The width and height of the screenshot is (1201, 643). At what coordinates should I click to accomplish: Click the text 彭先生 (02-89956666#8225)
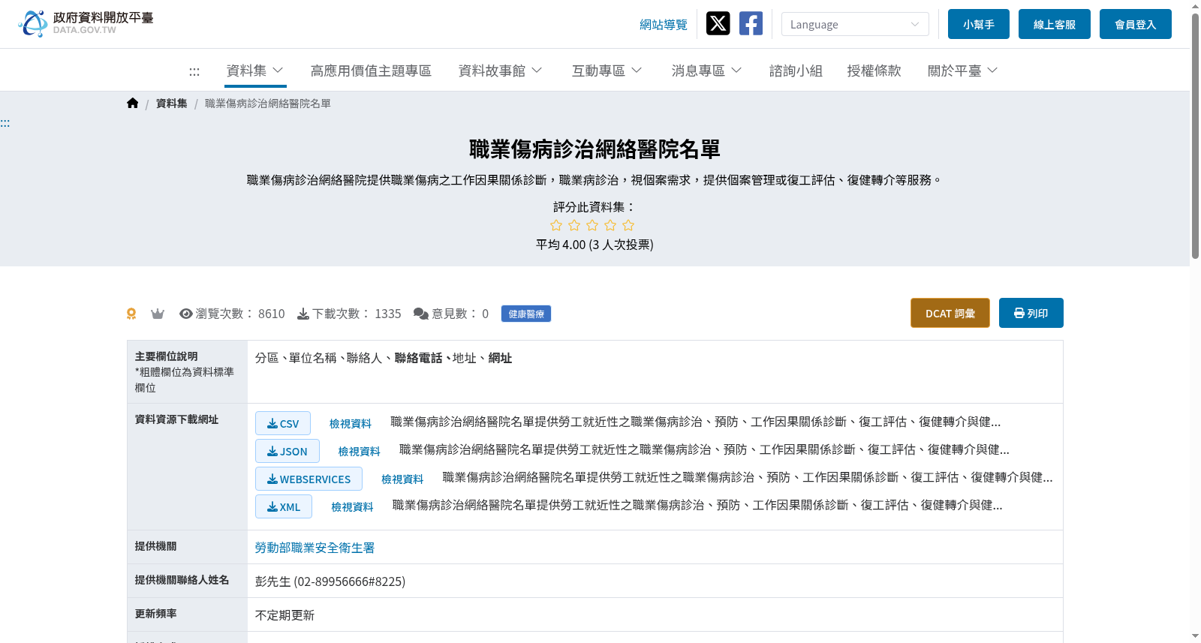tap(330, 581)
